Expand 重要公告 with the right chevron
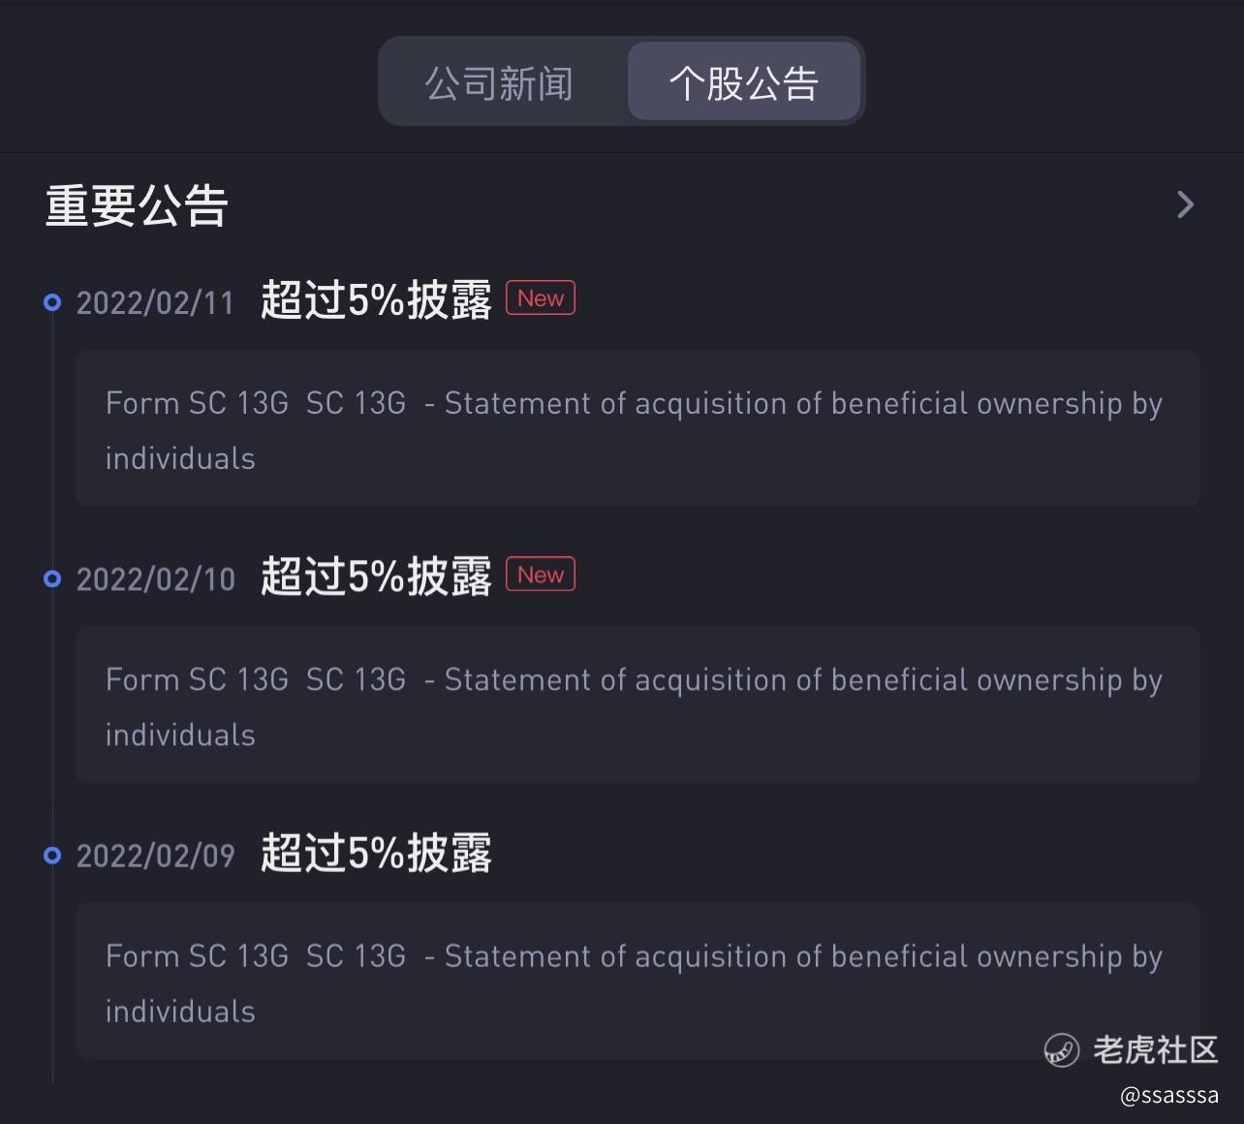This screenshot has width=1244, height=1124. [x=1185, y=204]
